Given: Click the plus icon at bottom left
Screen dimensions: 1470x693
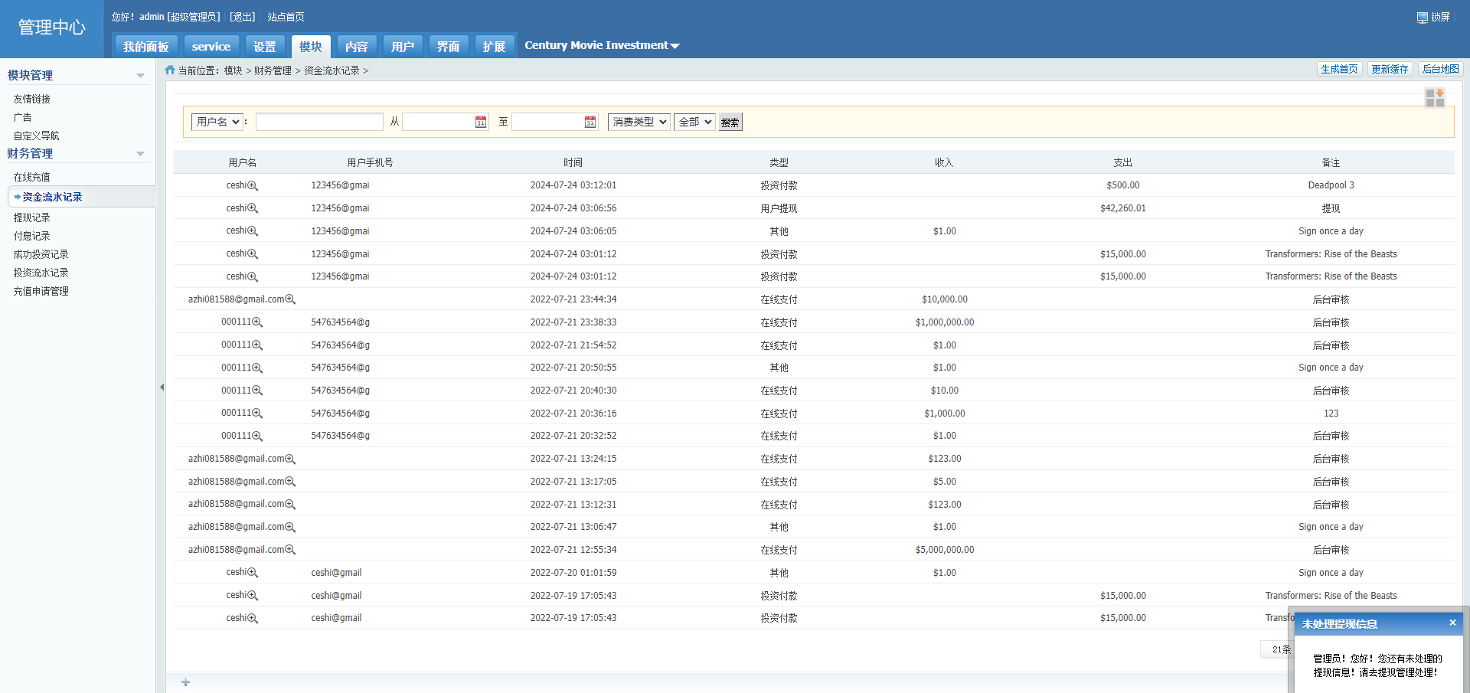Looking at the screenshot, I should pos(185,682).
